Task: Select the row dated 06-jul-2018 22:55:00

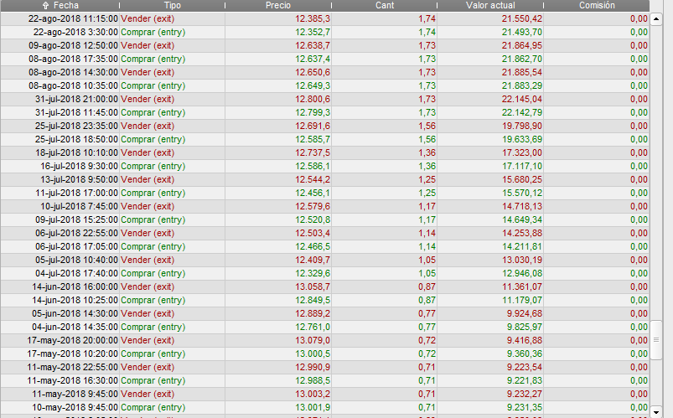Action: click(324, 233)
